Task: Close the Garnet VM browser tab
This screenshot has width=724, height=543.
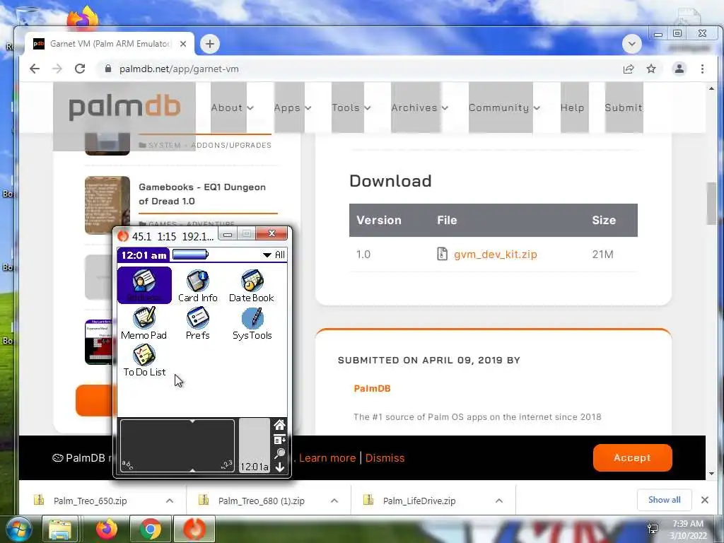Action: click(x=183, y=44)
